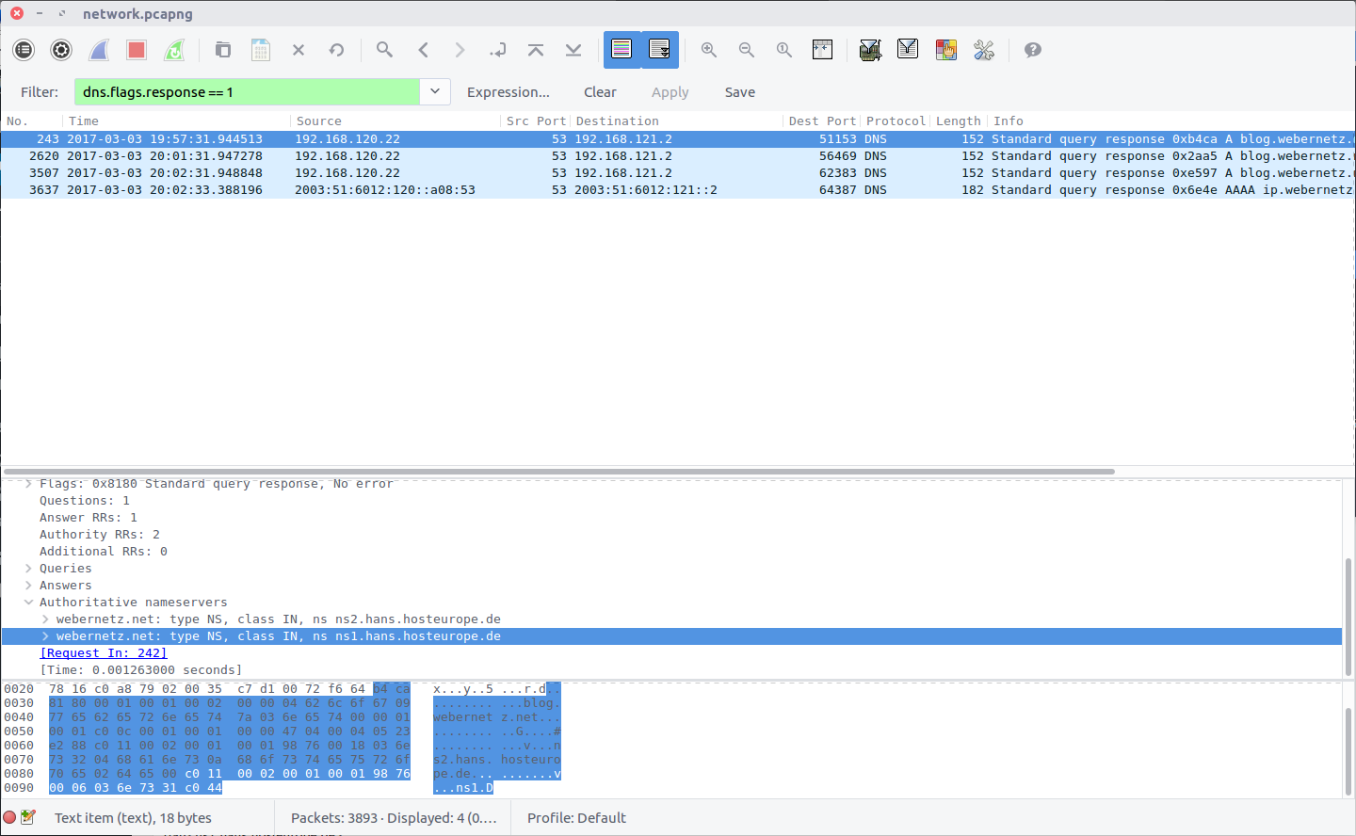Sort packets by the Source column header
This screenshot has height=836, width=1356.
coord(319,121)
